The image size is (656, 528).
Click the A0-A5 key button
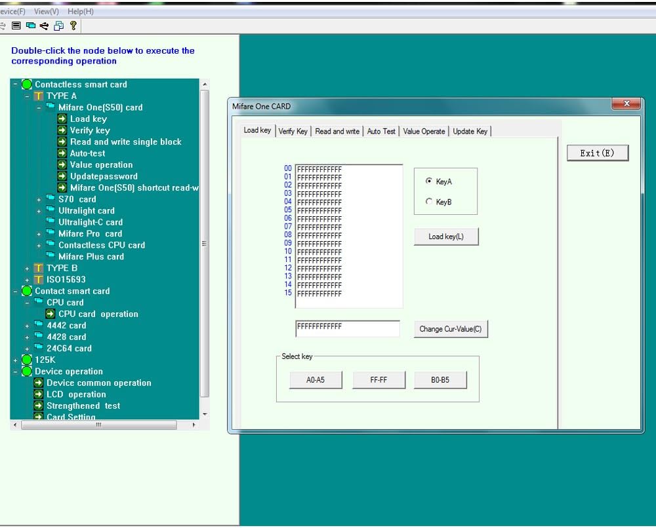tap(316, 380)
